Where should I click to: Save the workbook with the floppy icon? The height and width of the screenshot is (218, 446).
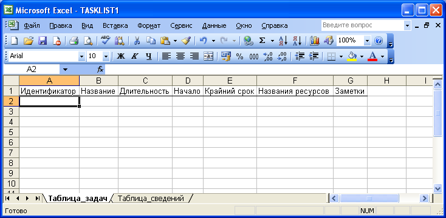click(43, 41)
